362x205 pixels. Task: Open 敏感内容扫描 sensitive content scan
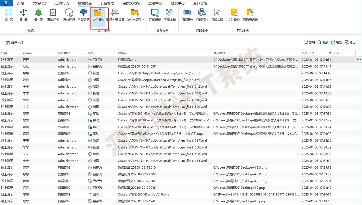(x=115, y=15)
